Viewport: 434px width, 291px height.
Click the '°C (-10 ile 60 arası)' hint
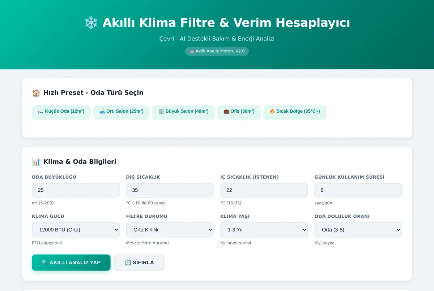(x=146, y=203)
